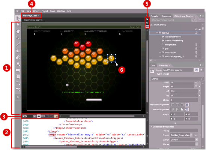206x150 pixels.
Task: Show snap grid on artboard
Action: pyautogui.click(x=43, y=116)
